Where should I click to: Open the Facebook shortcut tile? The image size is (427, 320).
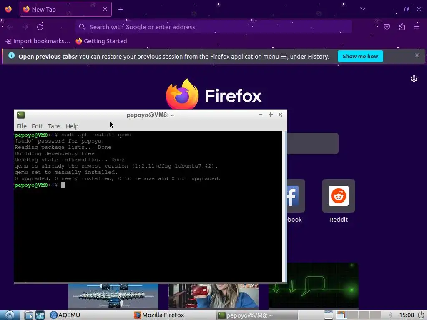(x=296, y=196)
